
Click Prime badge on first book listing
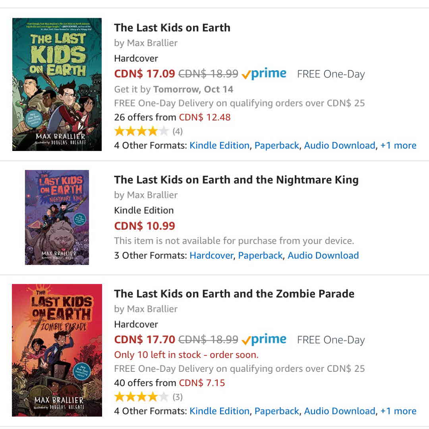(x=264, y=74)
